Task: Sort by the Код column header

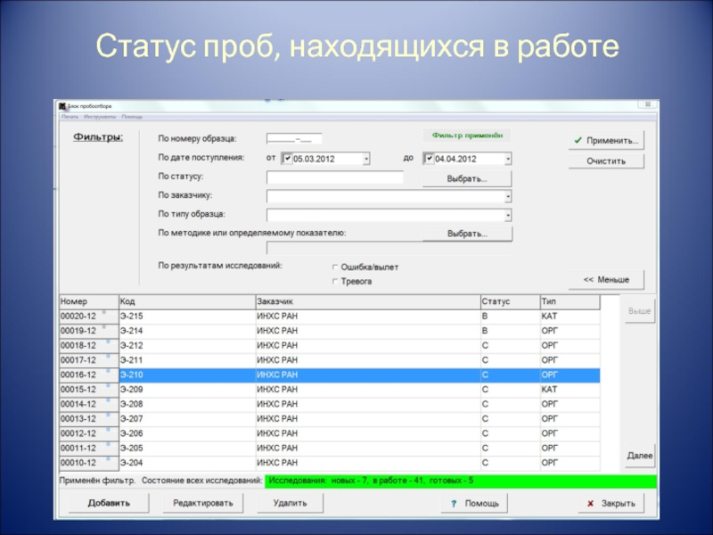Action: tap(187, 301)
